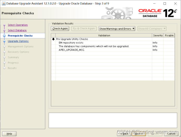The width and height of the screenshot is (181, 137).
Task: Go to the Upgrade Options step
Action: click(x=18, y=41)
